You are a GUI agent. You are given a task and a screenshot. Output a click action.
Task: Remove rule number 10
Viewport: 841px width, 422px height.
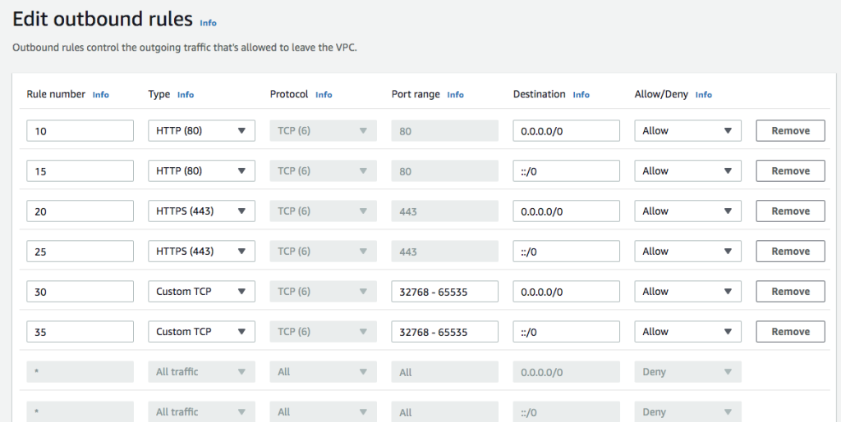tap(790, 130)
